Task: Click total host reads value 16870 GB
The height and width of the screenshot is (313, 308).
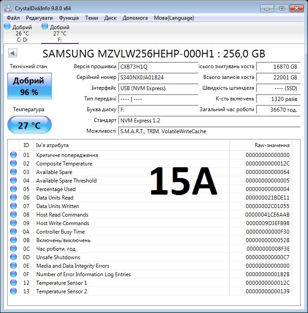Action: (278, 67)
